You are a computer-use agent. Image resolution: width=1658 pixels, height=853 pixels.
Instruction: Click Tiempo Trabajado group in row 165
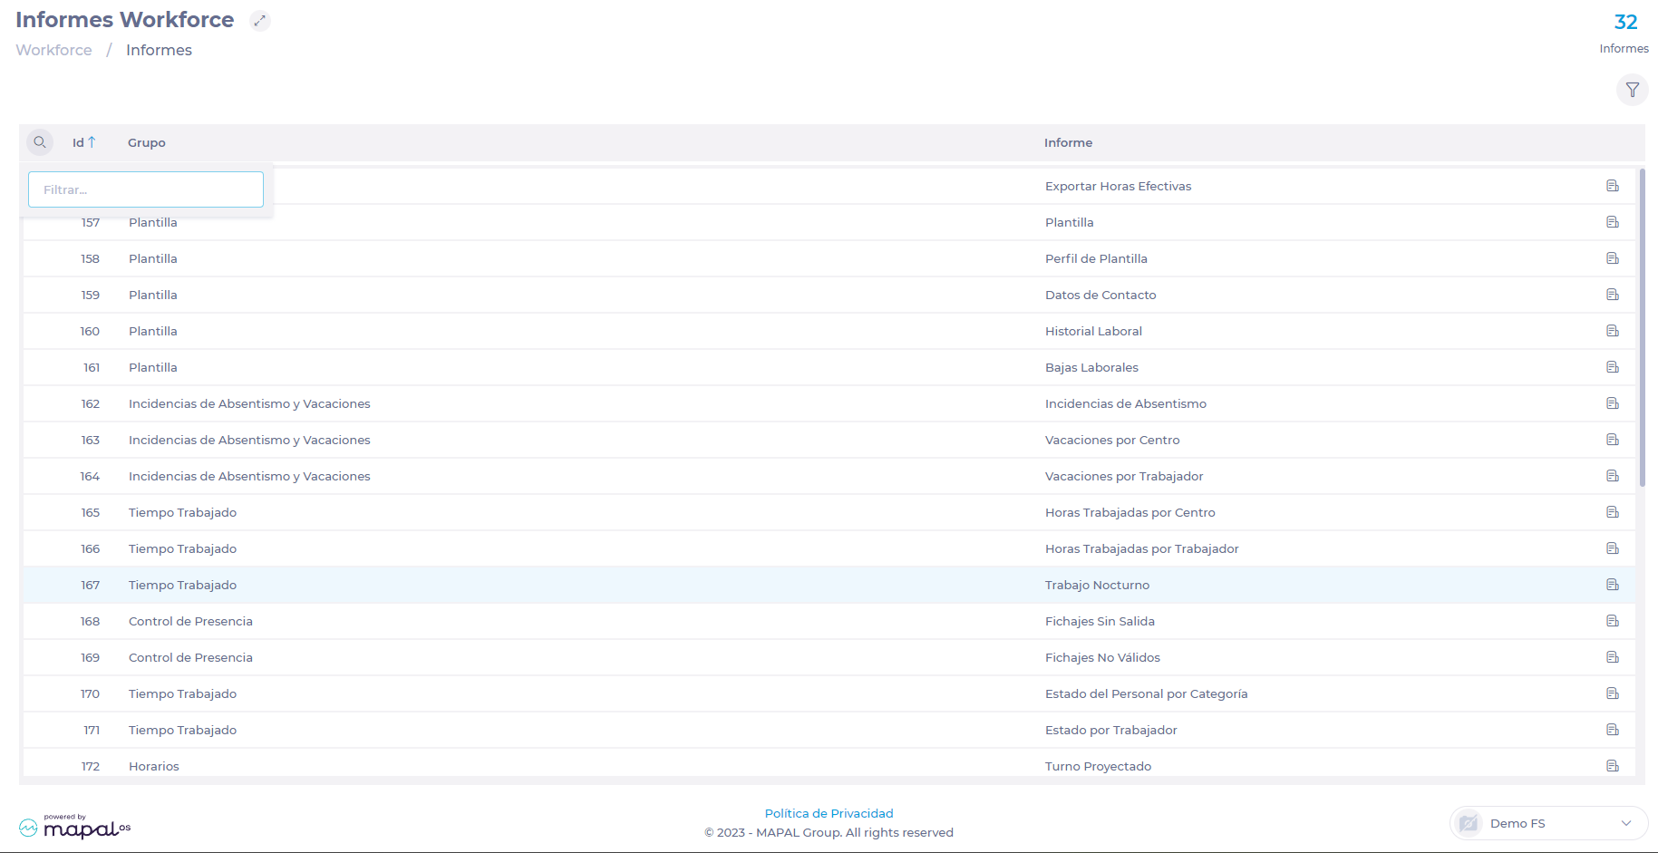pos(182,512)
